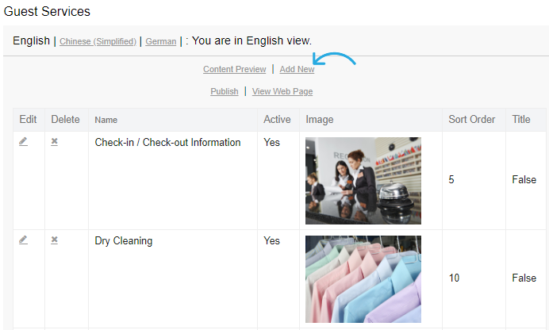Click the Title 'False' in Check-in / Check-out row
The image size is (549, 330).
click(524, 180)
